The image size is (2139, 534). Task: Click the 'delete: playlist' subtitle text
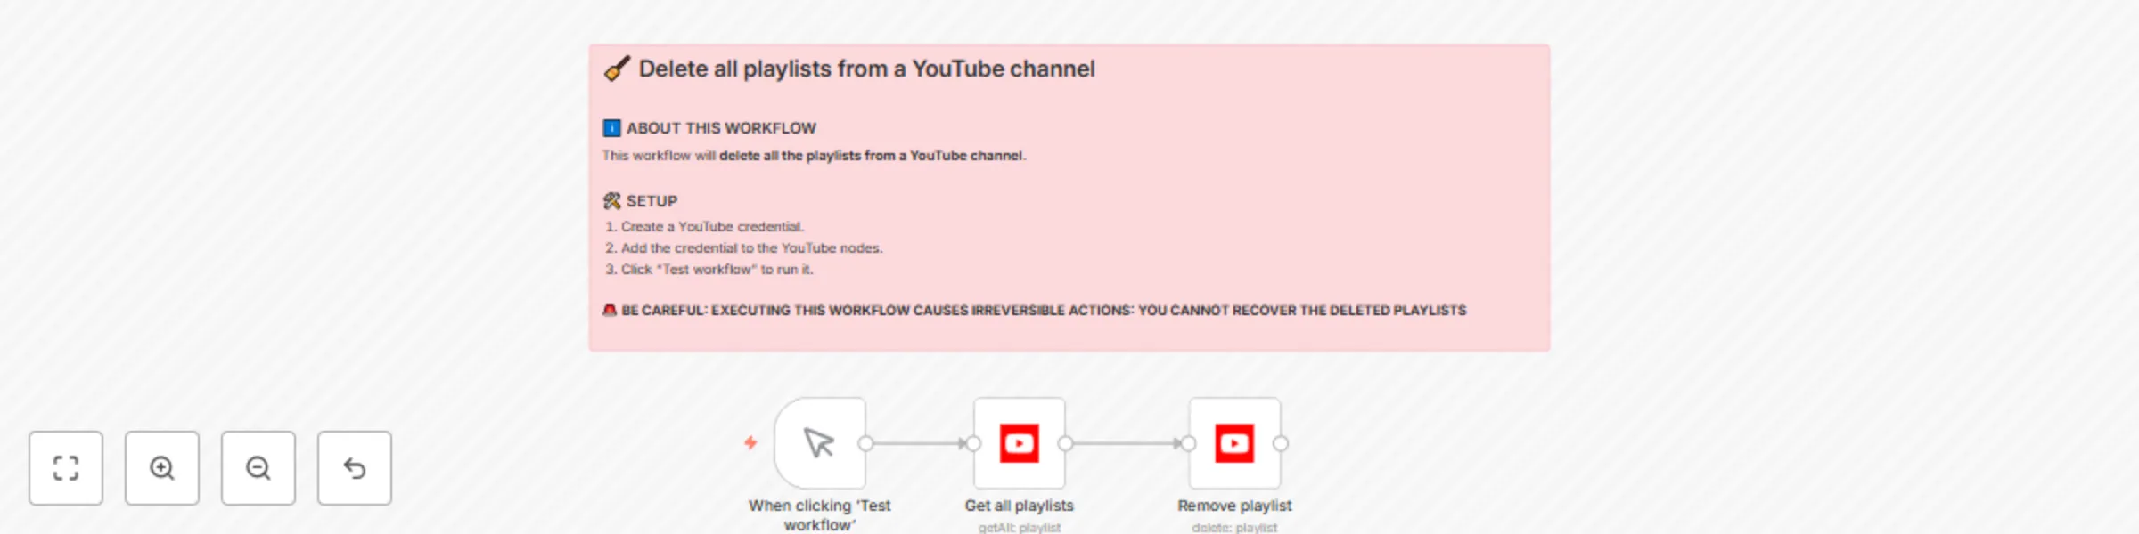pos(1234,528)
